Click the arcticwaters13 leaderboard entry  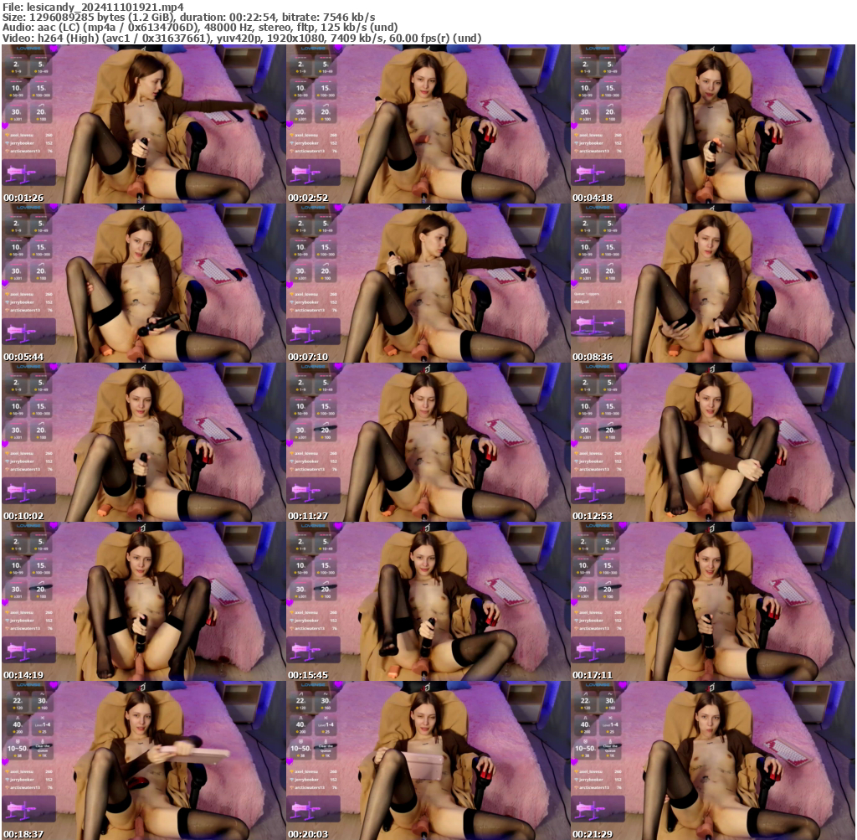click(25, 152)
